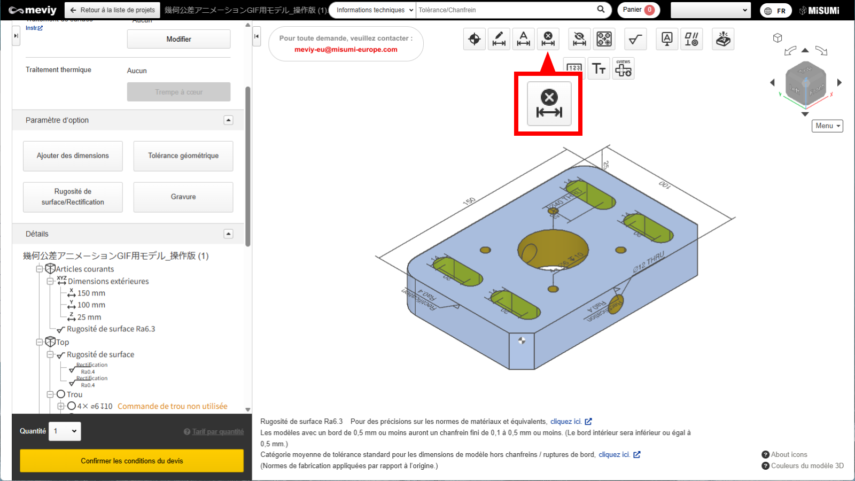Viewport: 855px width, 481px height.
Task: Open the view cube Menu dropdown
Action: (827, 126)
